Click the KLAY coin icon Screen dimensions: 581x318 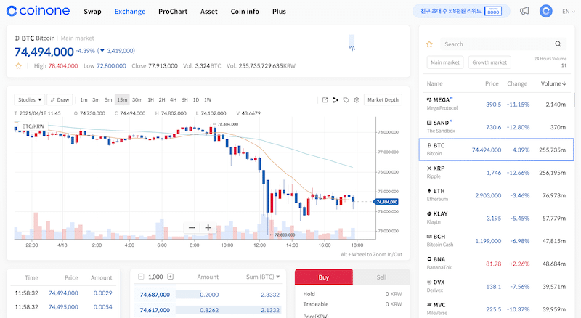pos(429,214)
